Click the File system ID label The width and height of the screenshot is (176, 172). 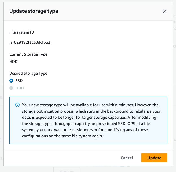point(22,32)
